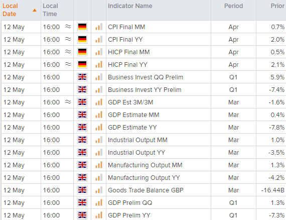
Task: Click the importance bars for Business Invest QQ Prelim
Action: (x=99, y=77)
